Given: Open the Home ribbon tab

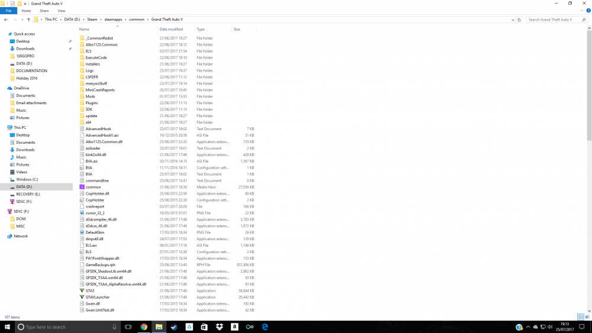Looking at the screenshot, I should click(26, 11).
